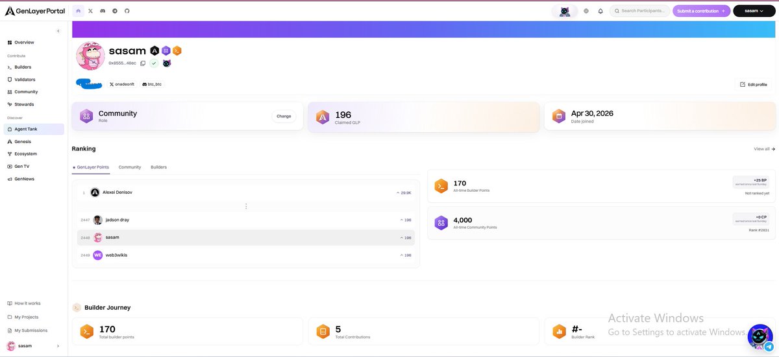
Task: Click View all link in Ranking
Action: point(764,149)
